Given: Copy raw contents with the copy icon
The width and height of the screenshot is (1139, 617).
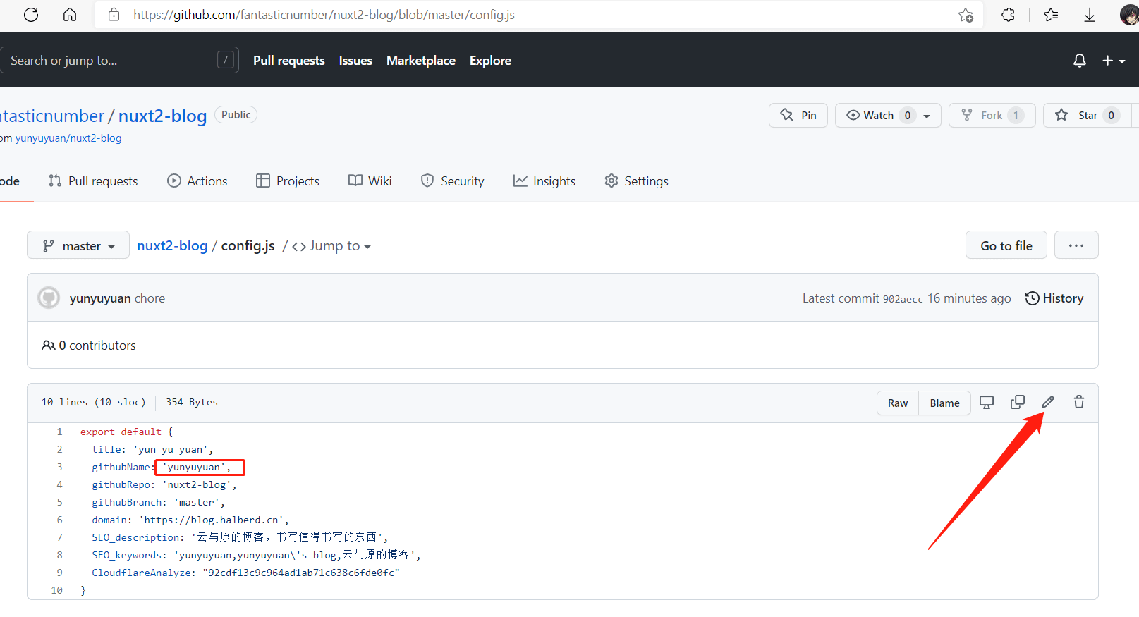Looking at the screenshot, I should coord(1017,402).
